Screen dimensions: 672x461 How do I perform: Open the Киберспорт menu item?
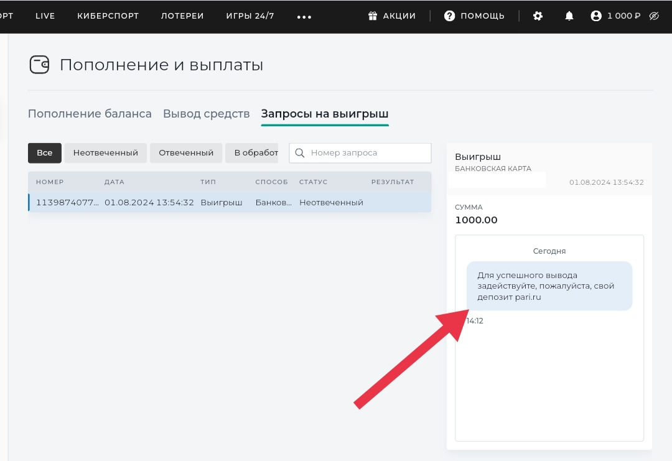click(x=108, y=16)
